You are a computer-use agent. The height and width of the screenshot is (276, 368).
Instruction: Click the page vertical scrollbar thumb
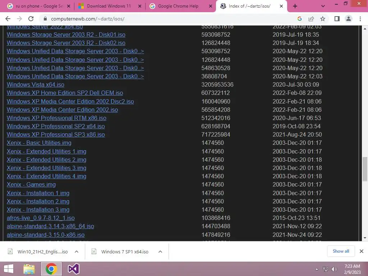365,169
